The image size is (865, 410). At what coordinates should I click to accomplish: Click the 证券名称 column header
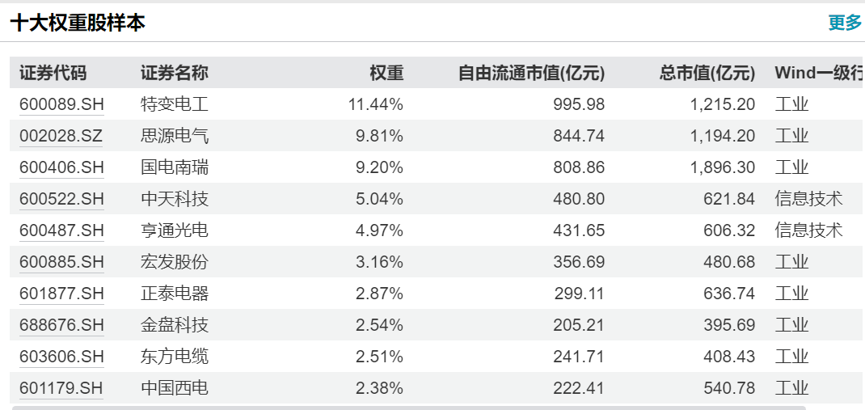coord(174,73)
